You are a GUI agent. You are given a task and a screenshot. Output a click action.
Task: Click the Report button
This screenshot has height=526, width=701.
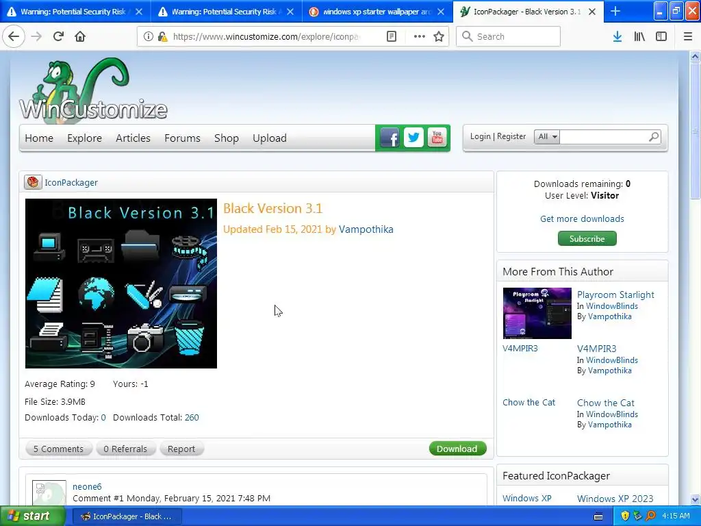[181, 449]
